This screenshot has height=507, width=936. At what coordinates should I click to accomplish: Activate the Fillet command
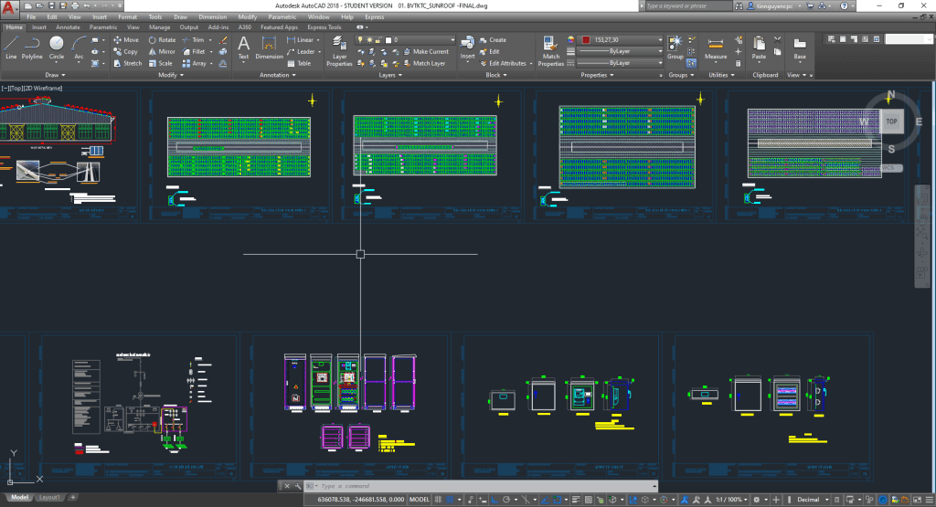point(194,52)
